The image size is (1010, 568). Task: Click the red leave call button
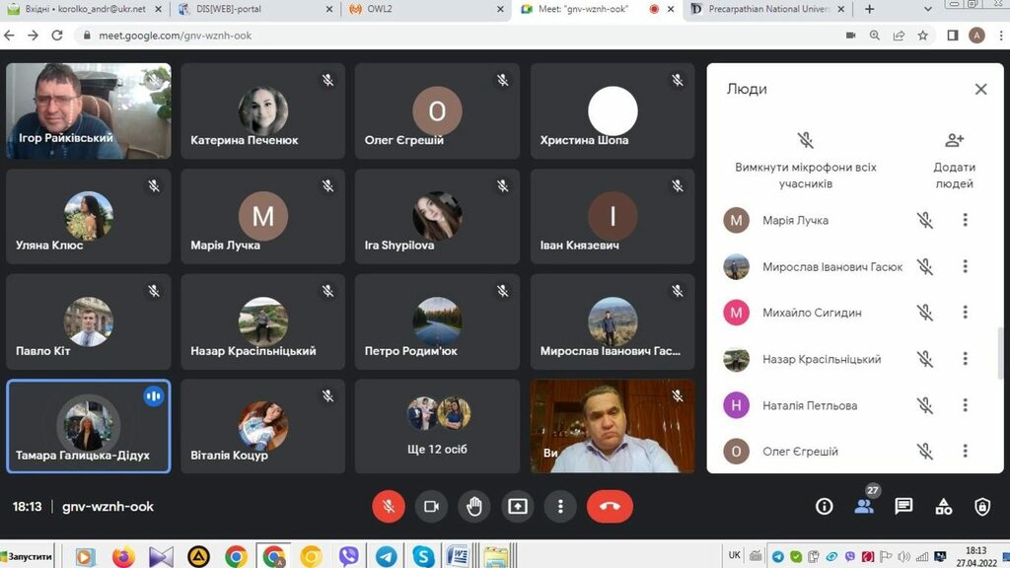610,506
